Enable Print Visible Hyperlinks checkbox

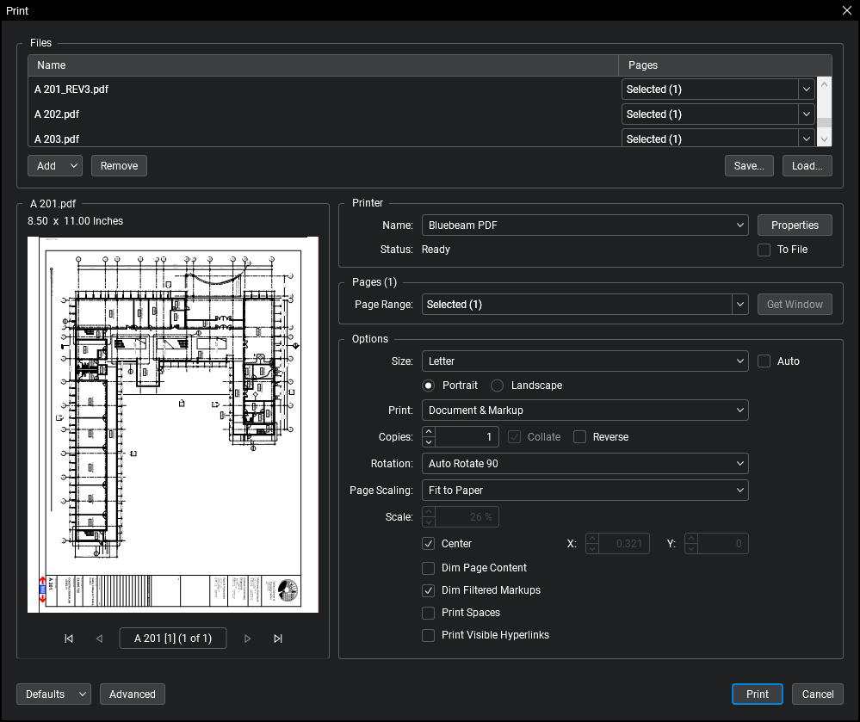click(429, 635)
